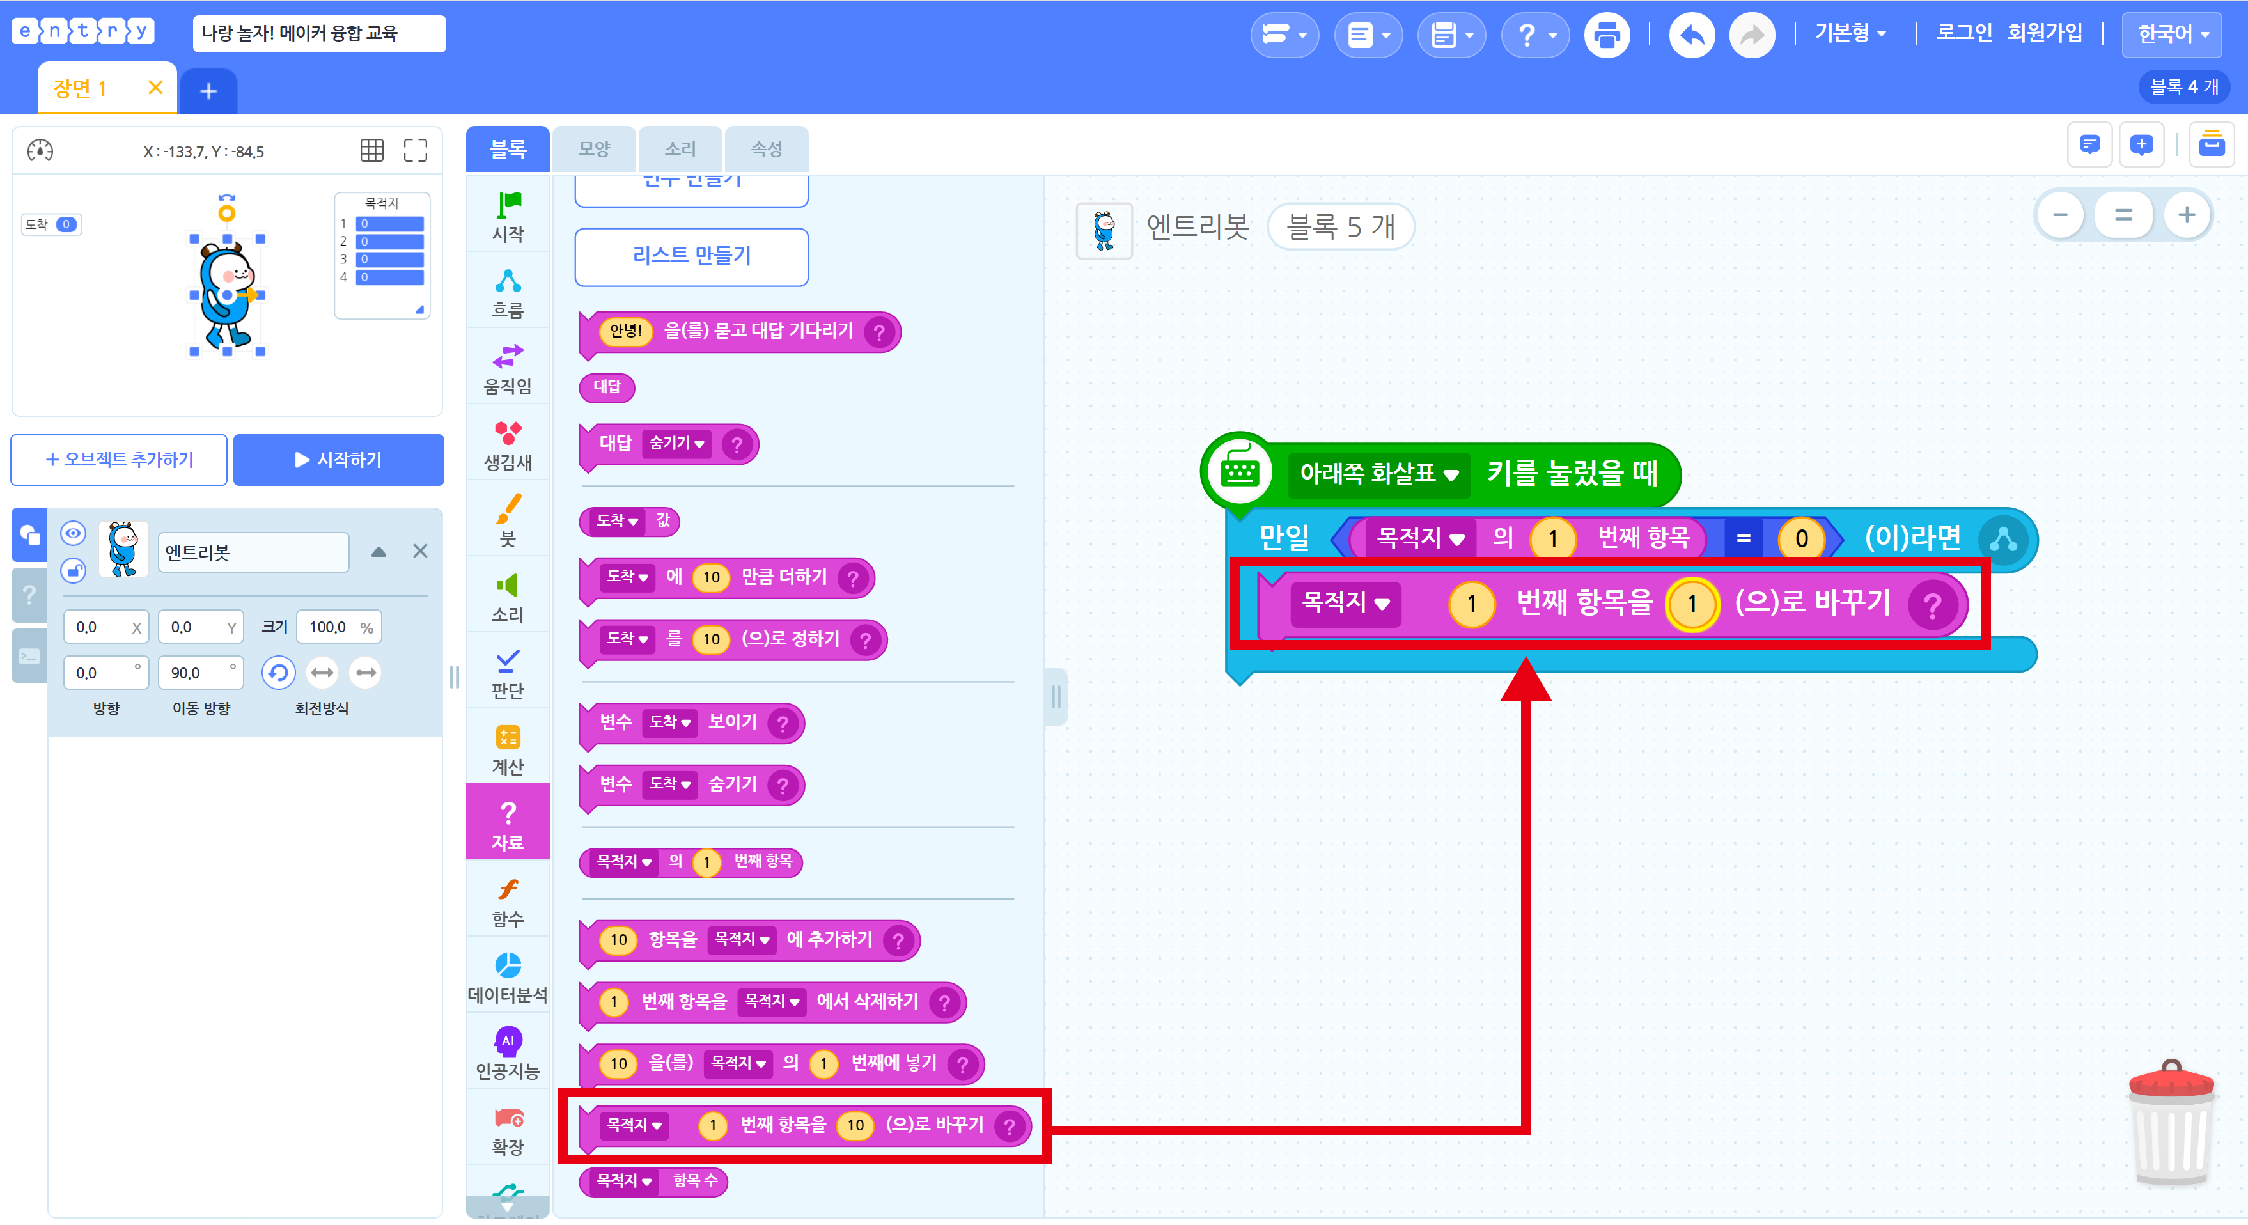
Task: Undo the last action
Action: point(1691,35)
